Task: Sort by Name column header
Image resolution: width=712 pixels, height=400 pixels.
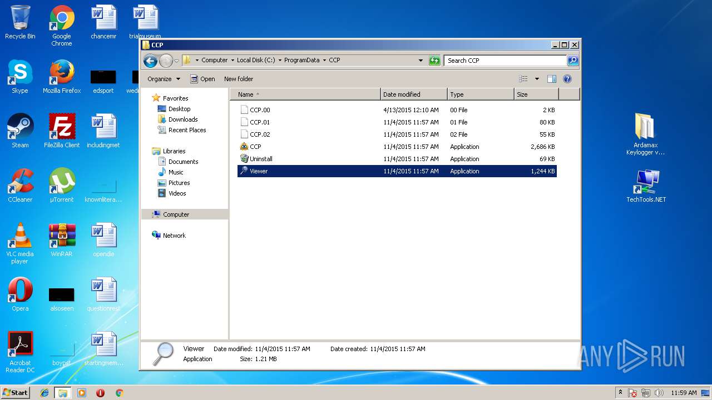Action: [x=305, y=94]
